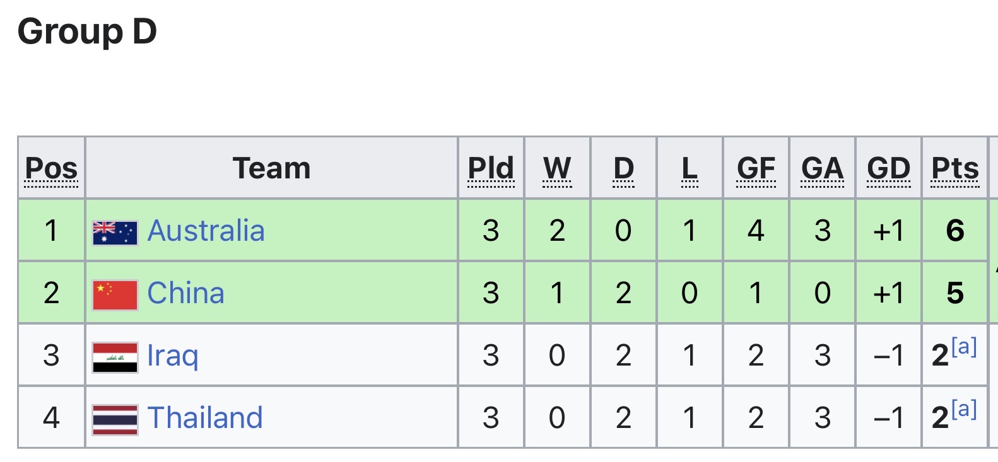The width and height of the screenshot is (998, 462).
Task: Click the D column header
Action: [623, 168]
